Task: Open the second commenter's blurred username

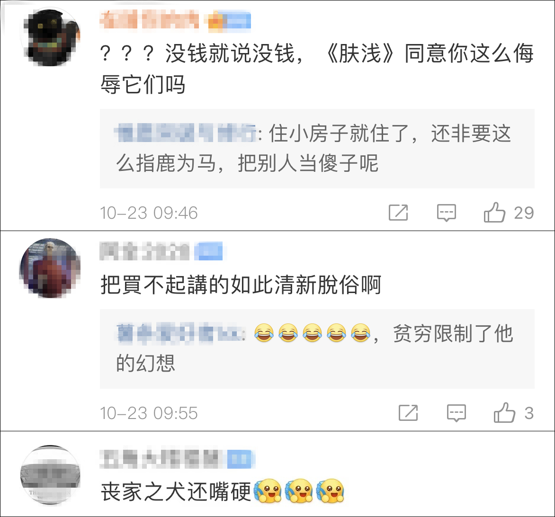Action: [x=144, y=251]
